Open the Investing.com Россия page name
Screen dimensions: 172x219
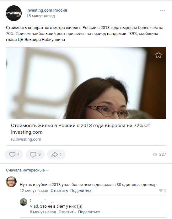(47, 10)
